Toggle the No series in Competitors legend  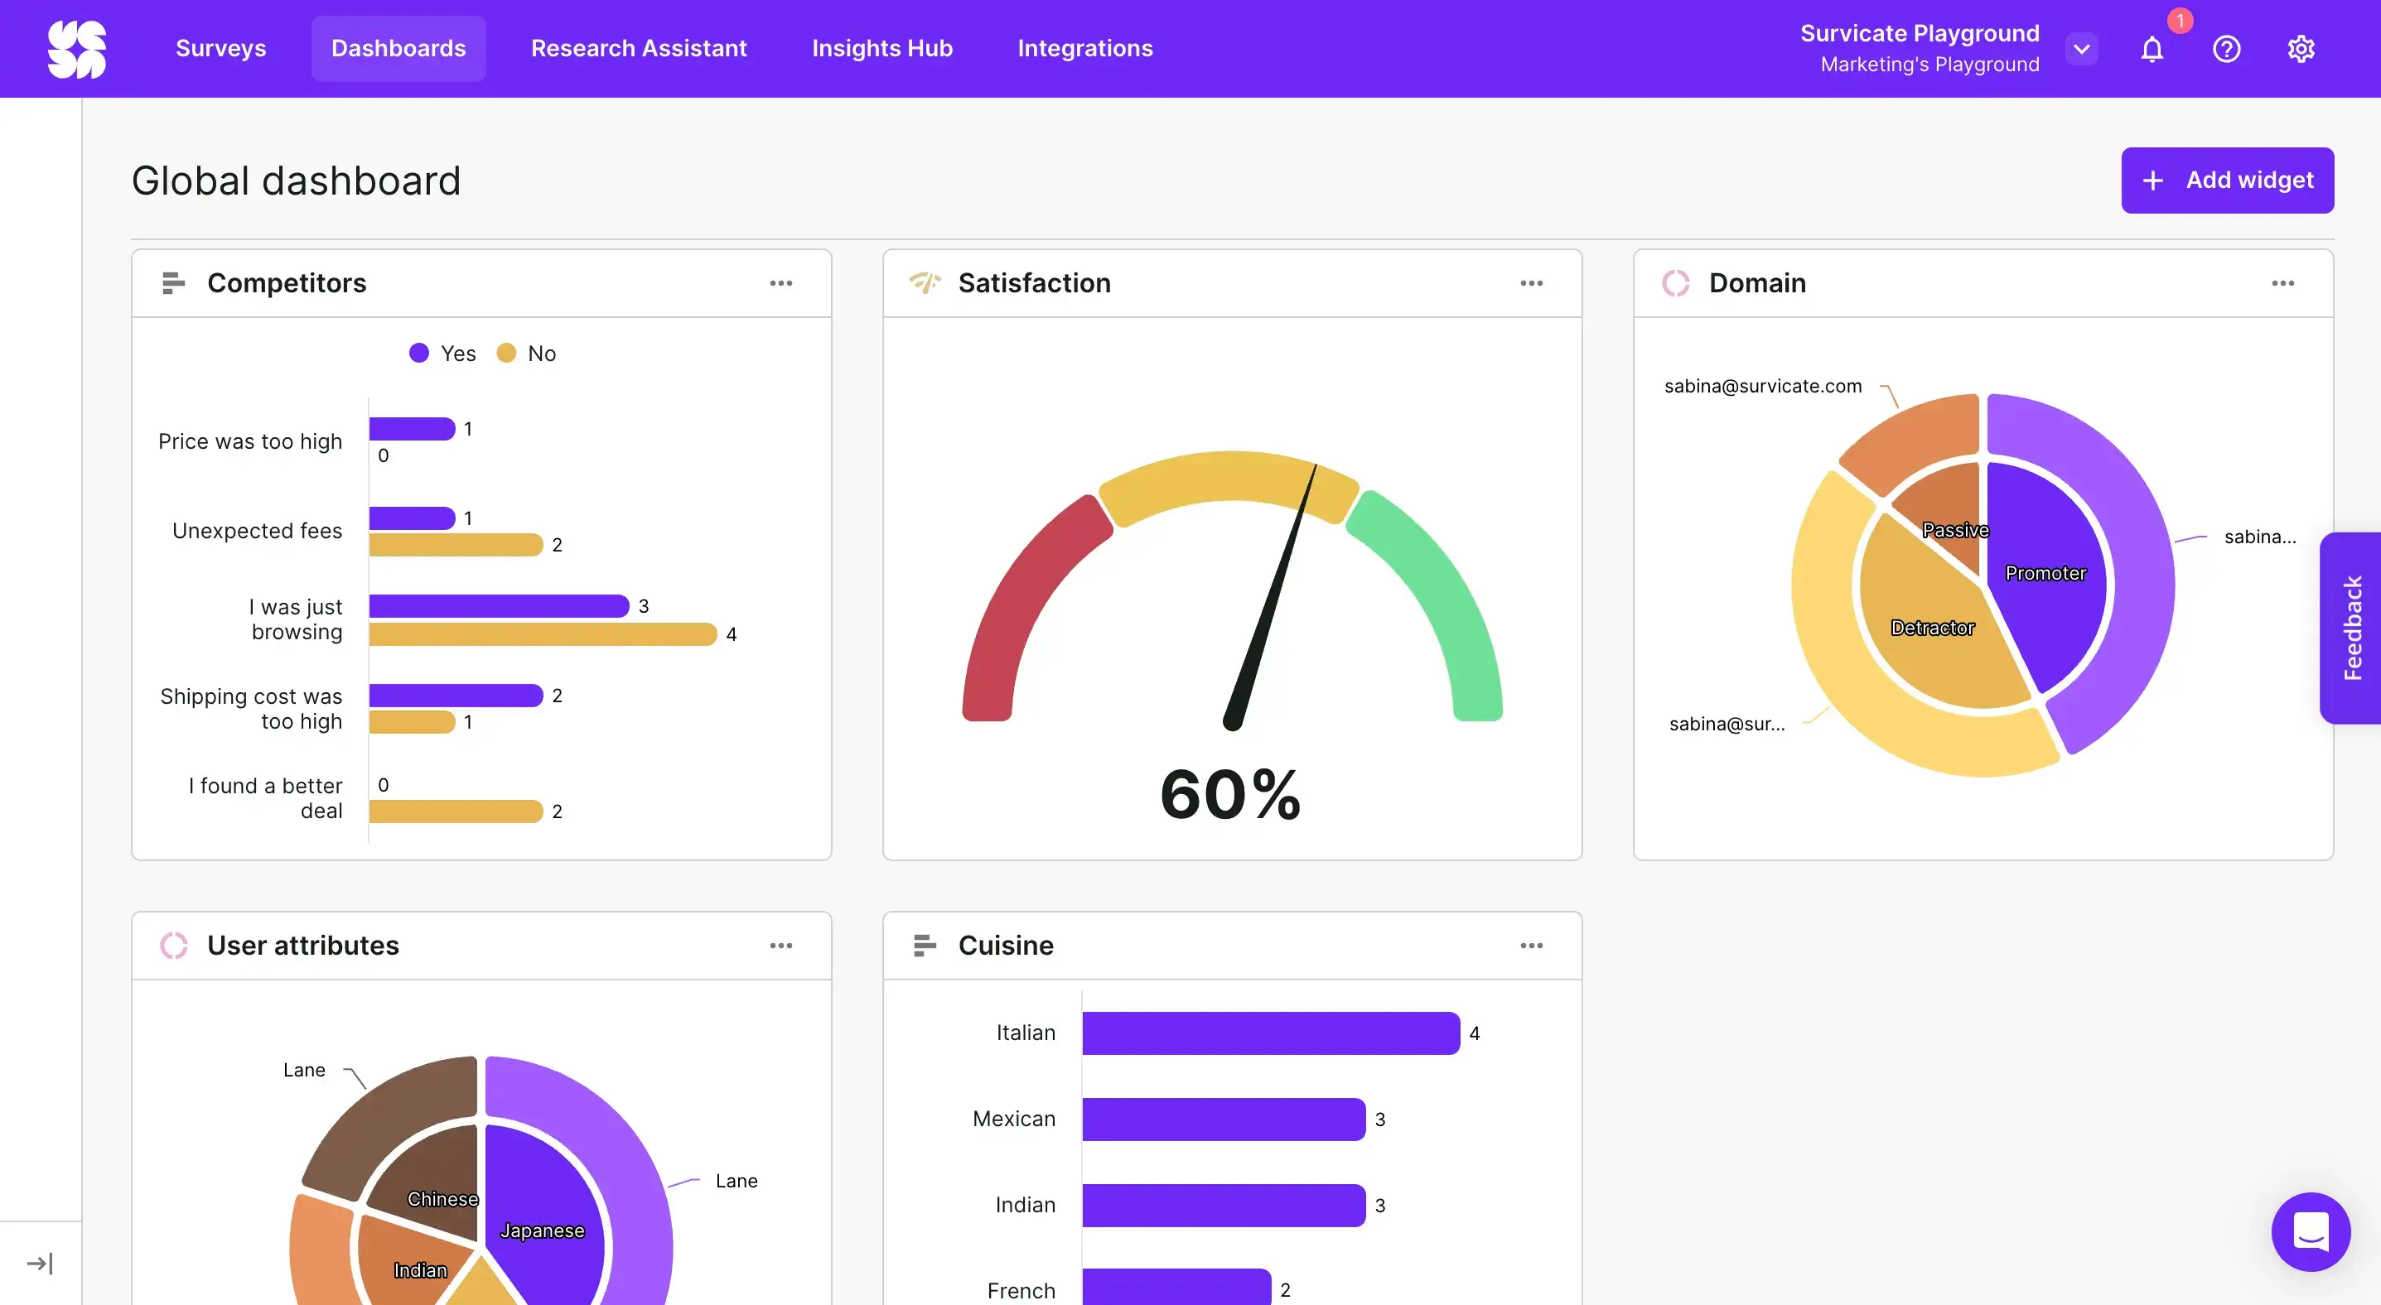coord(526,353)
